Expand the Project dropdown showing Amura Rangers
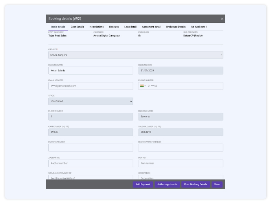Screen dimensions: 271x203 pyautogui.click(x=136, y=55)
